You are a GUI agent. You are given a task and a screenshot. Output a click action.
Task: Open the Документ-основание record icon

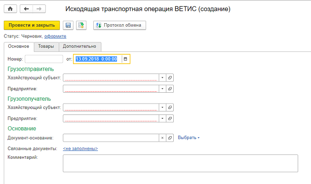(170, 138)
